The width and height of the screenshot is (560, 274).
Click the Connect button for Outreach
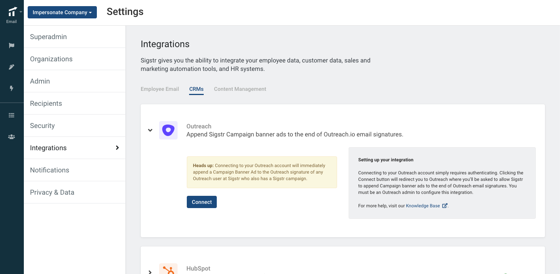coord(202,202)
